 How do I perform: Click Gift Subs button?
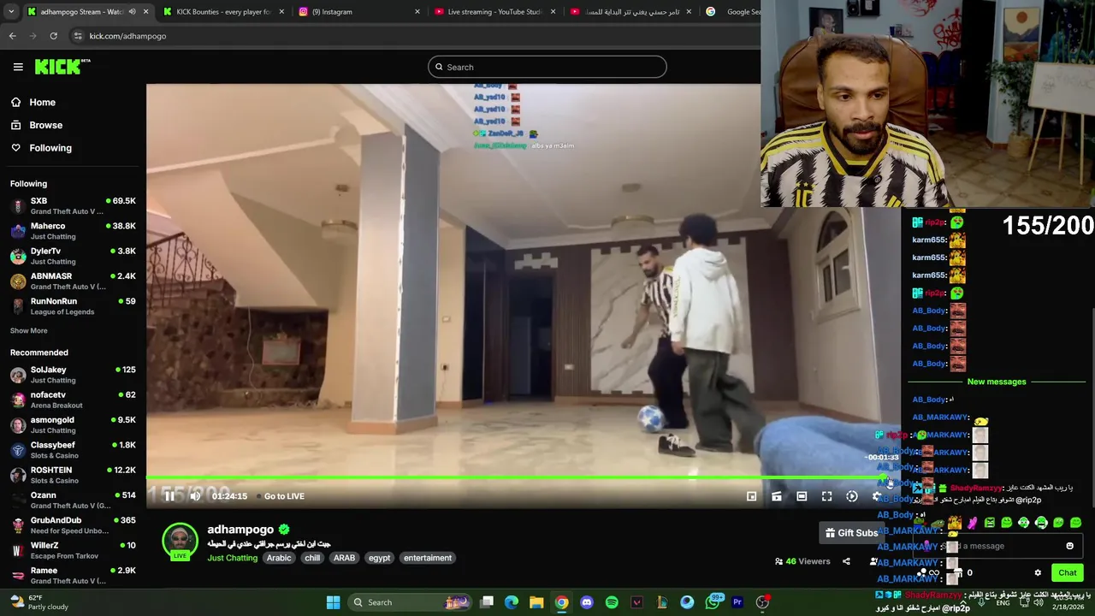coord(852,533)
